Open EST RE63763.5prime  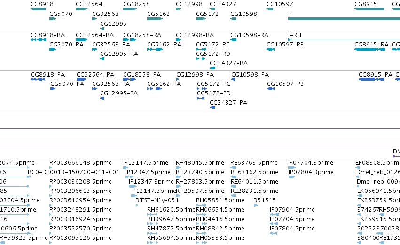pos(254,163)
